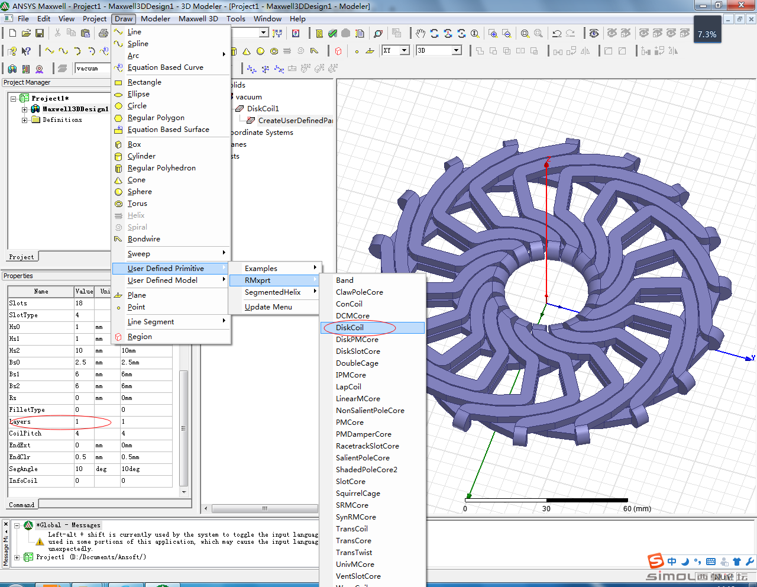Image resolution: width=757 pixels, height=587 pixels.
Task: Click the Q quick-report toolbar icon
Action: [x=296, y=33]
